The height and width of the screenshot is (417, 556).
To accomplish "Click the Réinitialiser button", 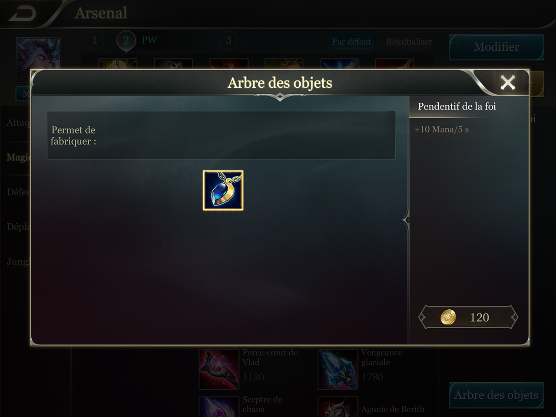I will [409, 42].
